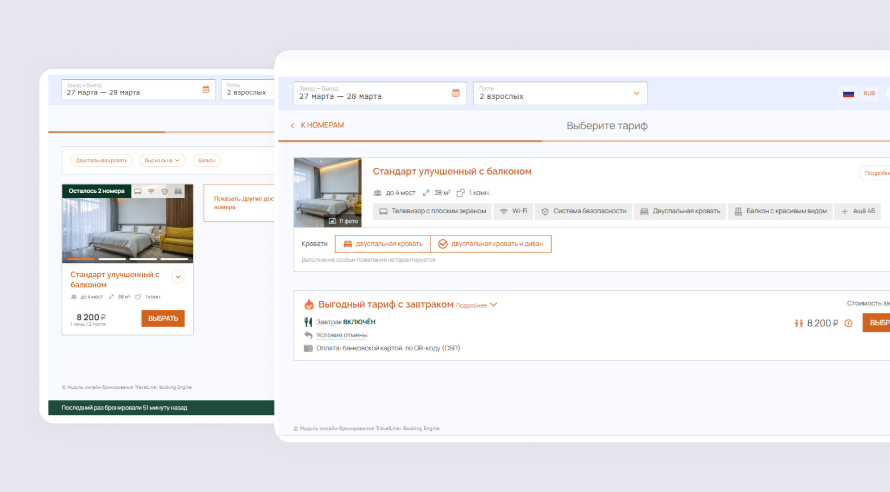Click the back arrow next to К НОМЕРАМ
890x492 pixels.
pos(292,126)
